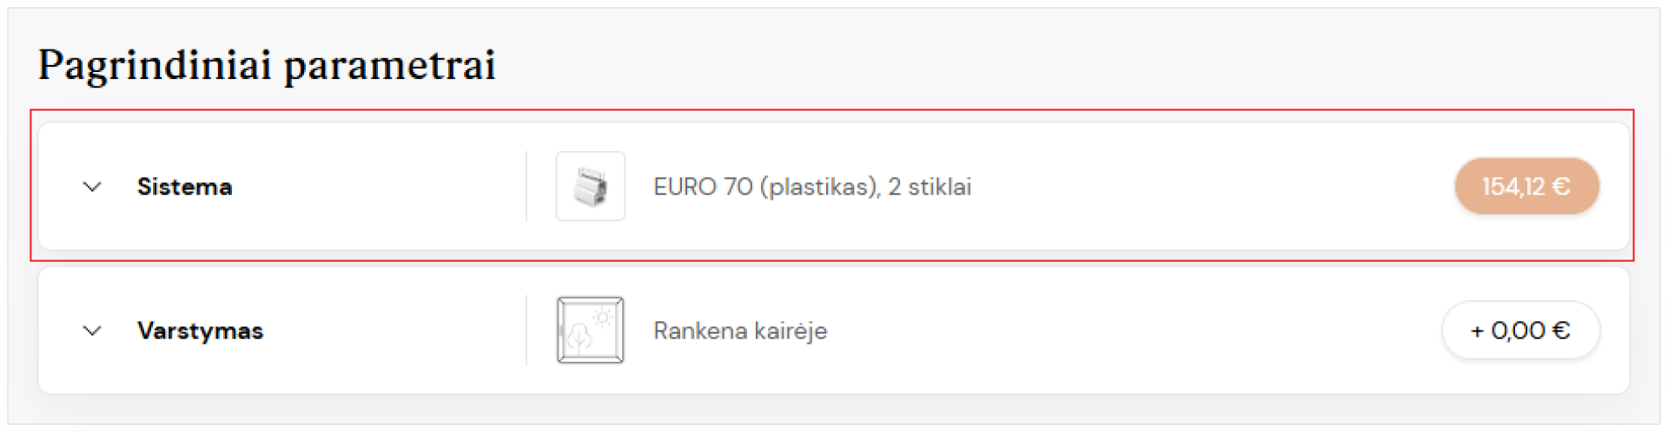Image resolution: width=1668 pixels, height=432 pixels.
Task: Click the vertical divider in the Sistema row
Action: [x=526, y=187]
